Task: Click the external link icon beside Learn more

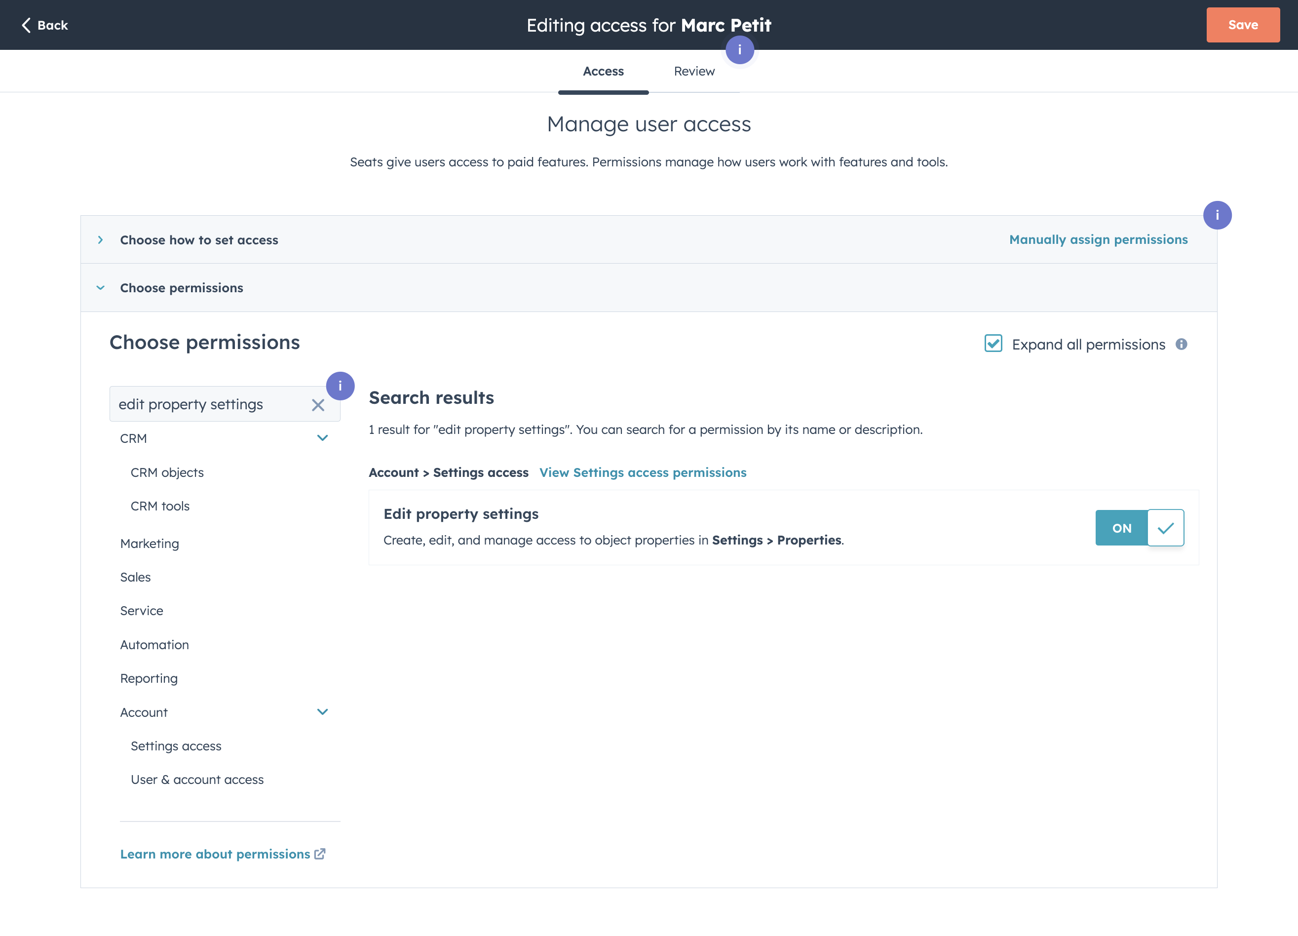Action: (320, 854)
